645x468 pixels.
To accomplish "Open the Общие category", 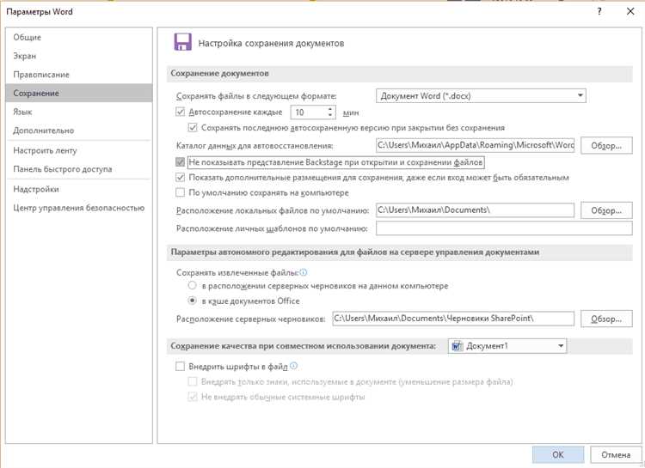I will [x=78, y=38].
